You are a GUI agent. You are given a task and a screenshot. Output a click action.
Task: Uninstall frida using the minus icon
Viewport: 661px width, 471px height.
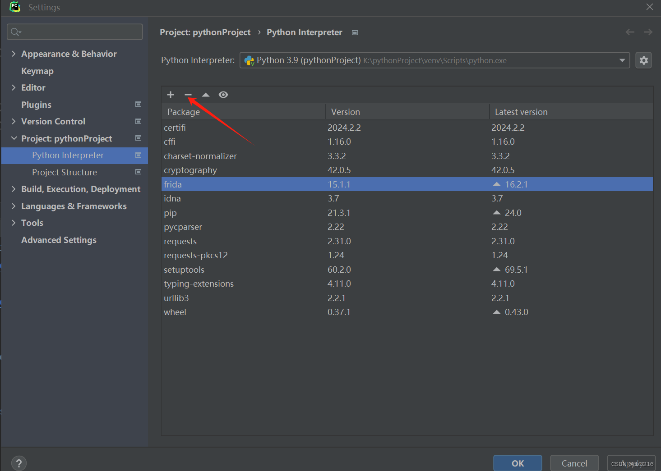tap(188, 95)
